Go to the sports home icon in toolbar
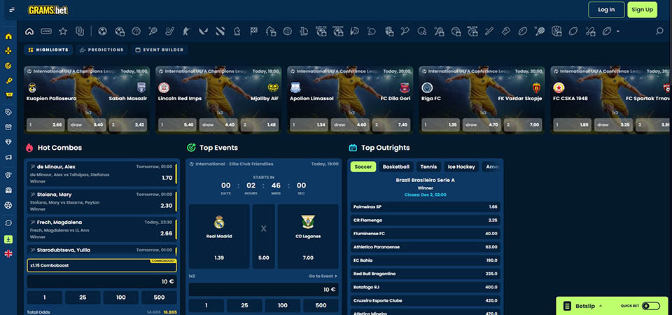The height and width of the screenshot is (315, 672). 29,31
